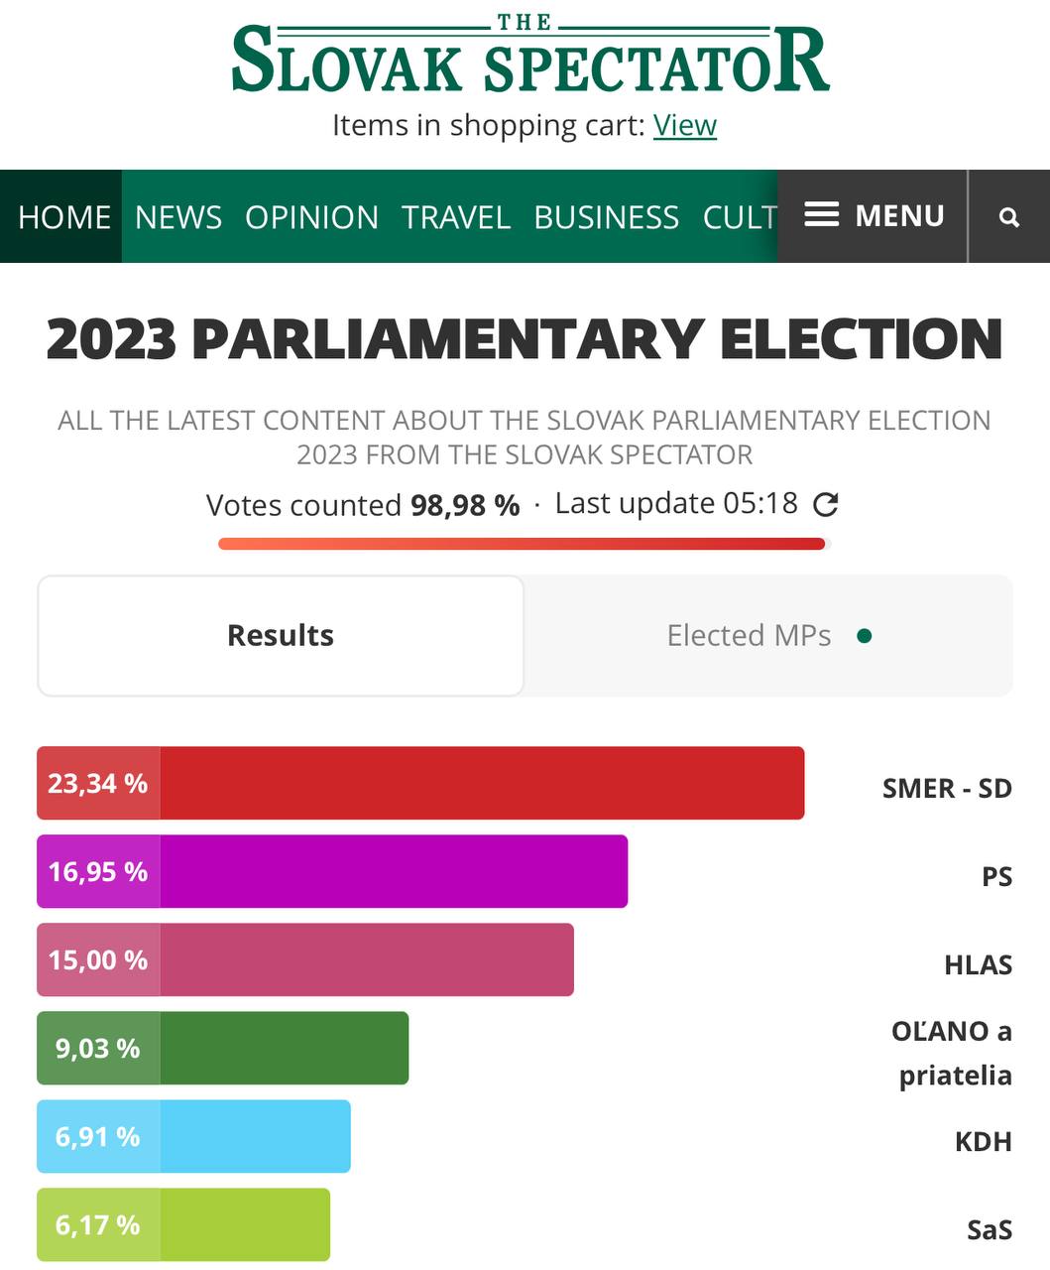Click the votes counted progress bar

[523, 544]
